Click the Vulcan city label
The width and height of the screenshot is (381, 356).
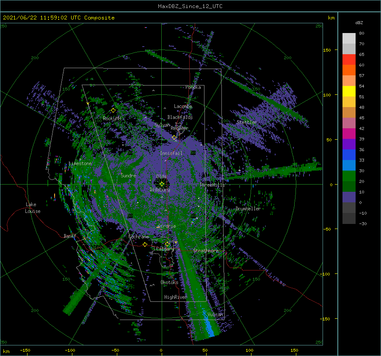click(x=215, y=315)
